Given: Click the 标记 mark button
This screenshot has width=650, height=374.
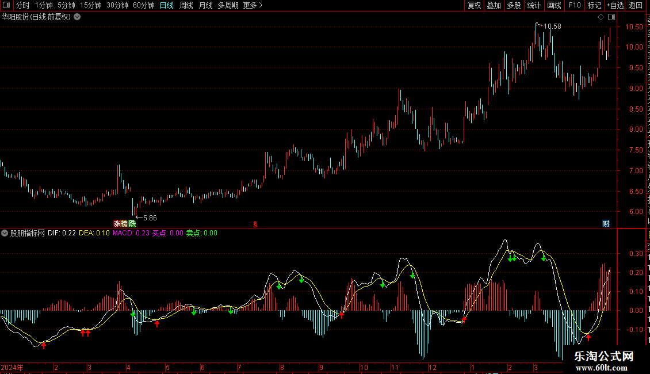Looking at the screenshot, I should coord(594,5).
